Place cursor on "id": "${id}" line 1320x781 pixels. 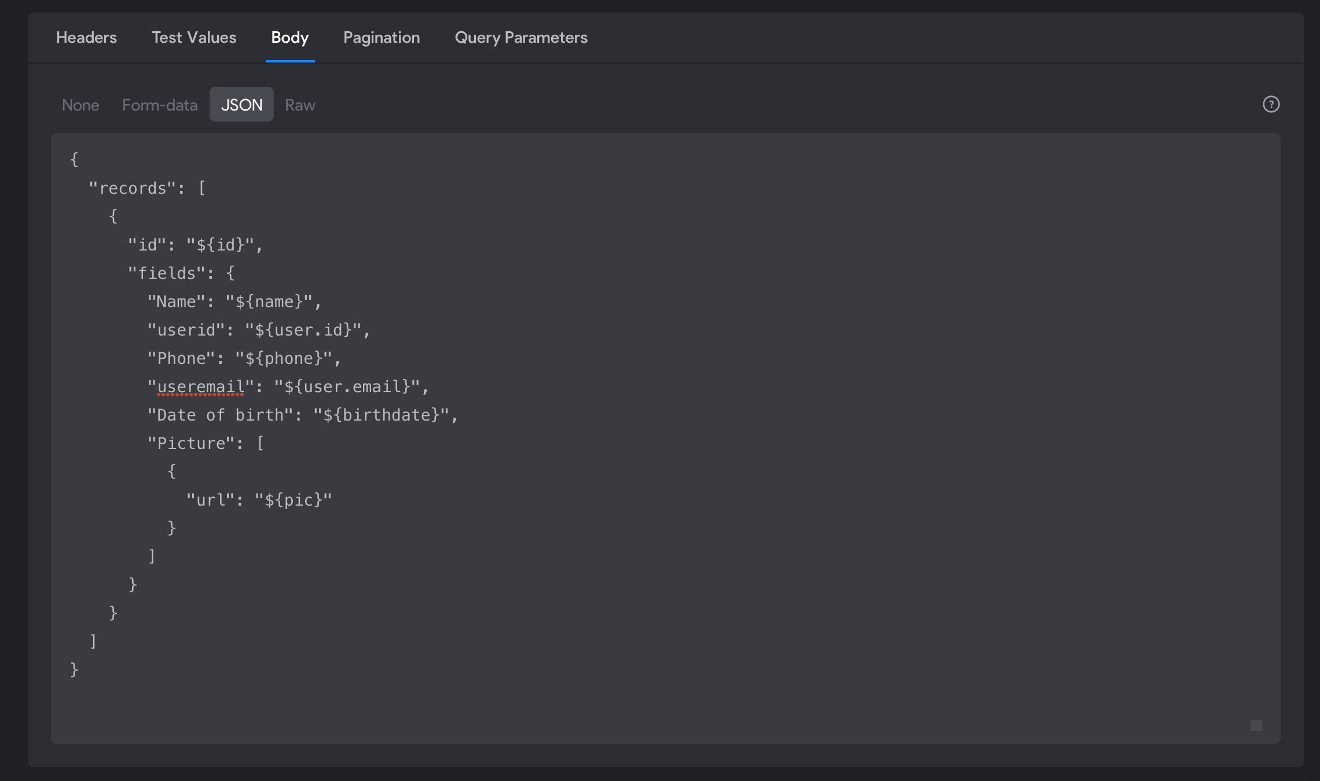click(x=195, y=245)
